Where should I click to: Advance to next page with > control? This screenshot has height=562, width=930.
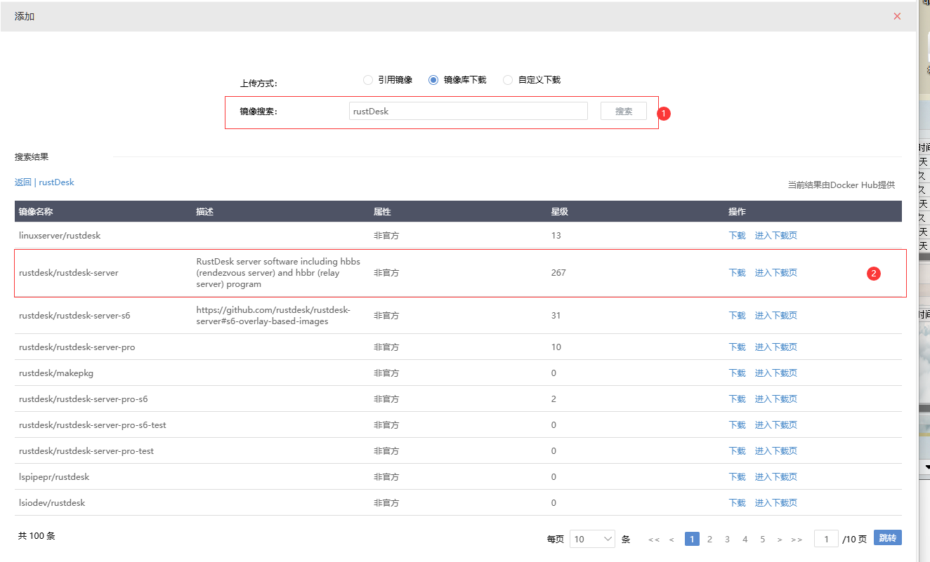[x=780, y=540]
